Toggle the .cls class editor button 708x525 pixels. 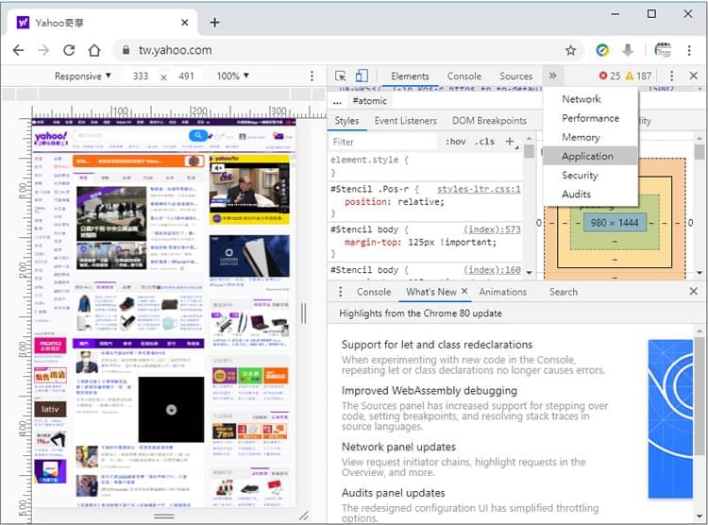(484, 142)
